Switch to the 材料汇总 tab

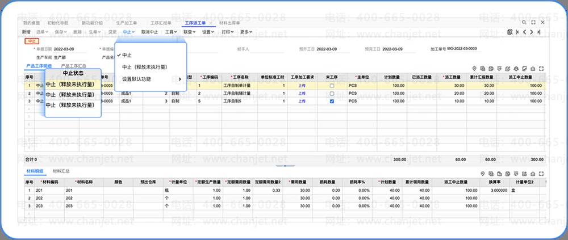click(61, 170)
